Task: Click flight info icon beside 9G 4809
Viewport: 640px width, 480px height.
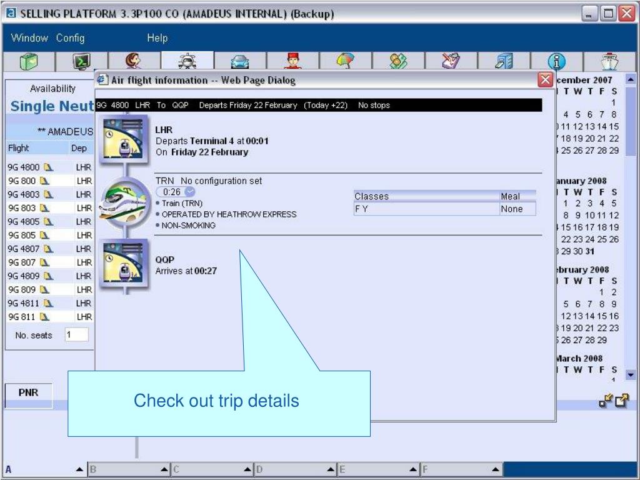Action: pos(49,276)
